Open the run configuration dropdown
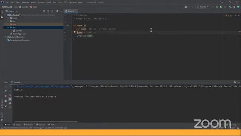Image resolution: width=241 pixels, height=136 pixels. pyautogui.click(x=203, y=7)
